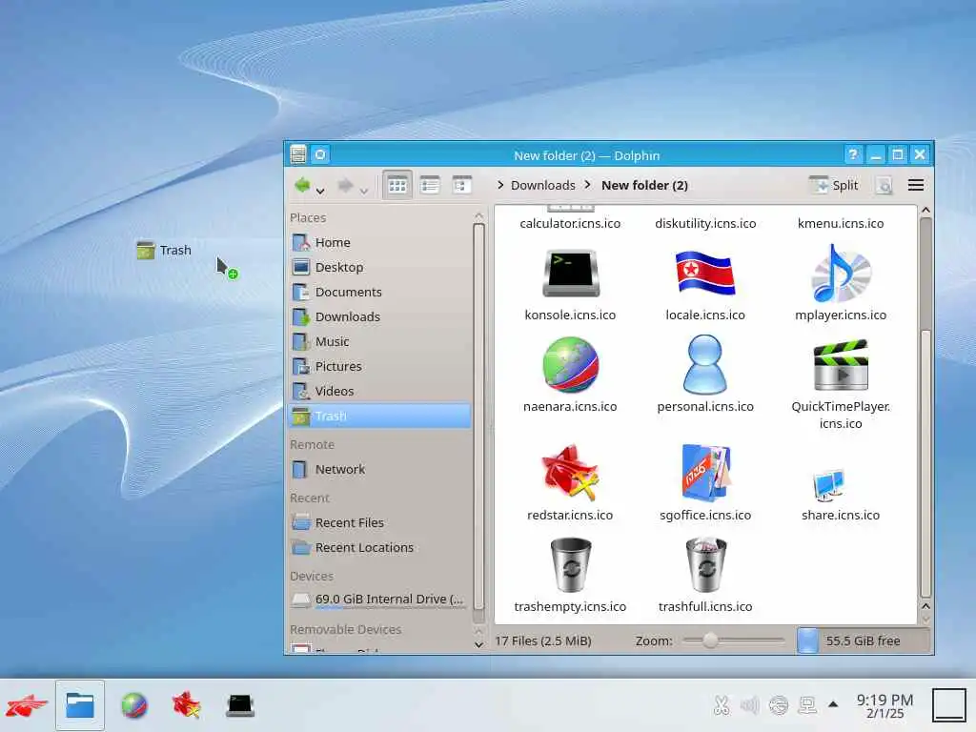Switch to Icons view mode
The height and width of the screenshot is (732, 976).
coord(397,185)
